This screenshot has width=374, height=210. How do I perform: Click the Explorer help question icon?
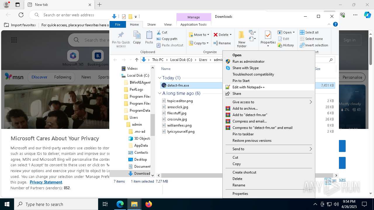click(x=335, y=24)
